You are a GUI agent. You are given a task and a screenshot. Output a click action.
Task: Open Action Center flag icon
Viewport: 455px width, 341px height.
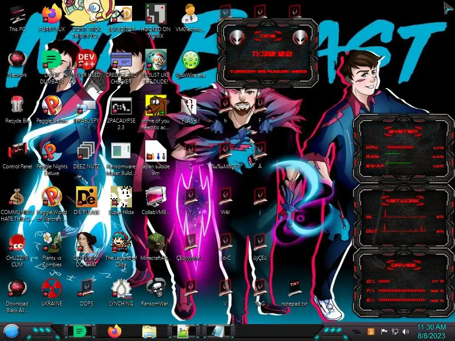[x=384, y=331]
